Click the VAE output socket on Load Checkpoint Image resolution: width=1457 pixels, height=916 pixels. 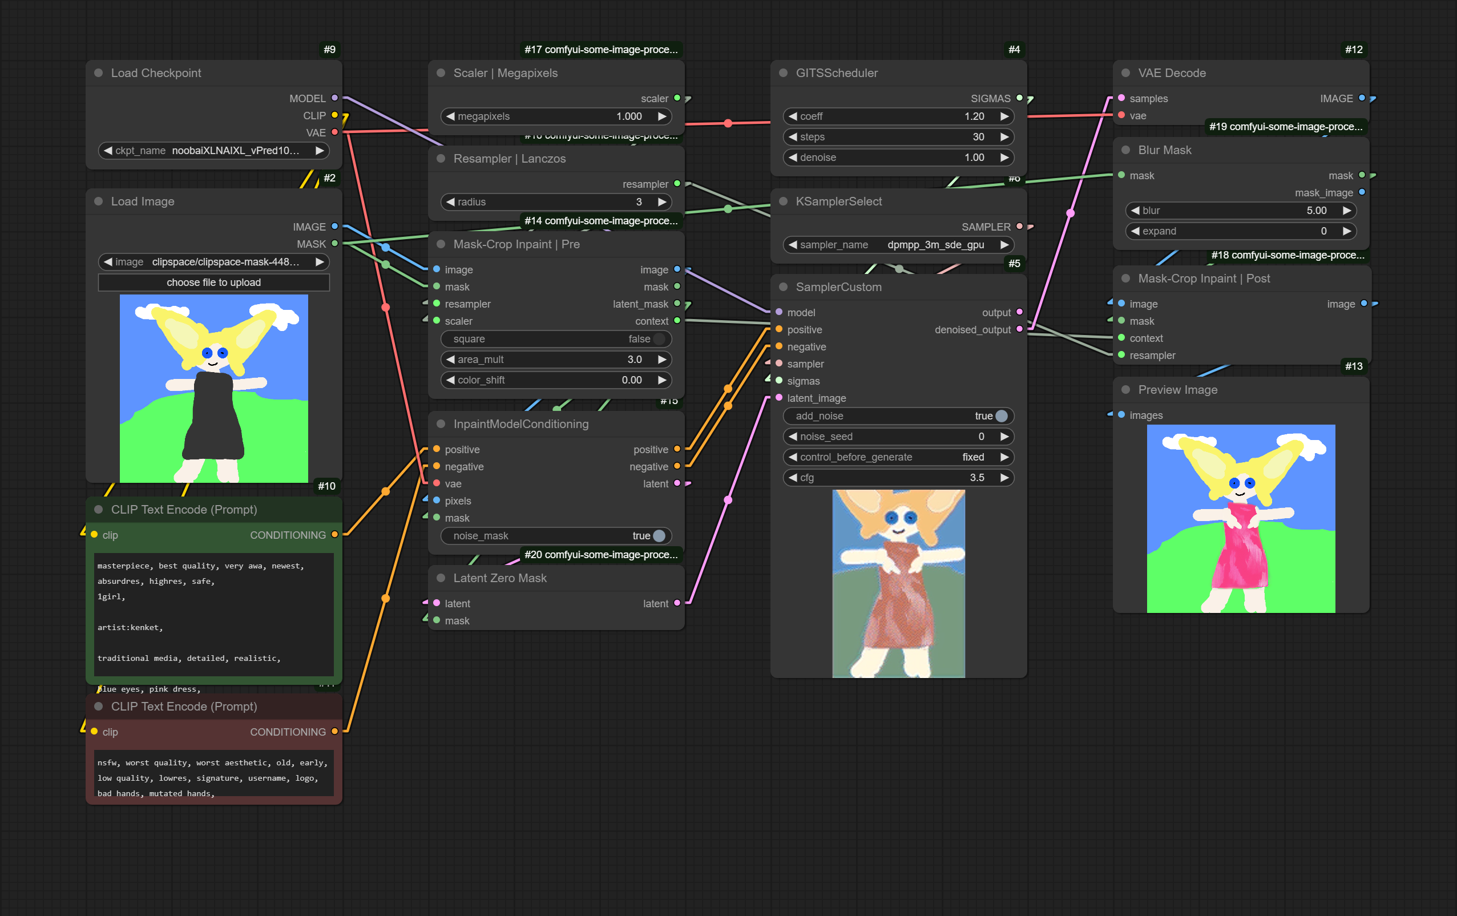tap(334, 132)
